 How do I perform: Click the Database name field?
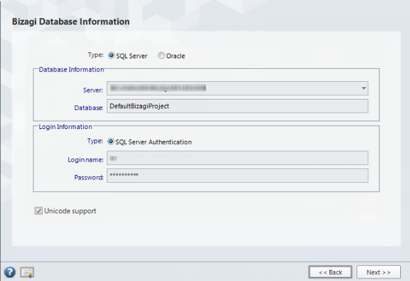click(x=238, y=106)
